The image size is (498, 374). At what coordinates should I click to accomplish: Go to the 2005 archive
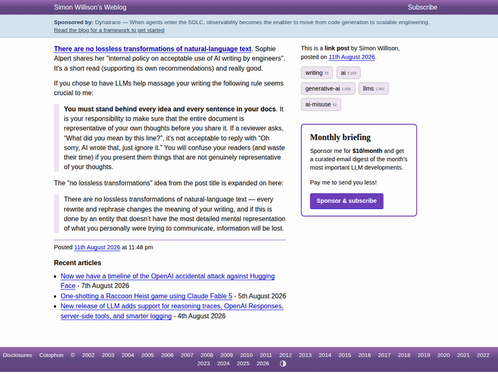tap(147, 355)
